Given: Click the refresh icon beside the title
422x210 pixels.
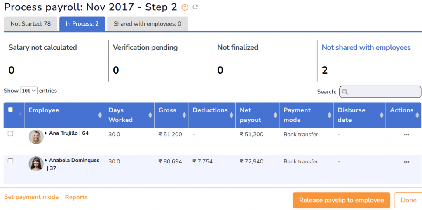Looking at the screenshot, I should 195,7.
